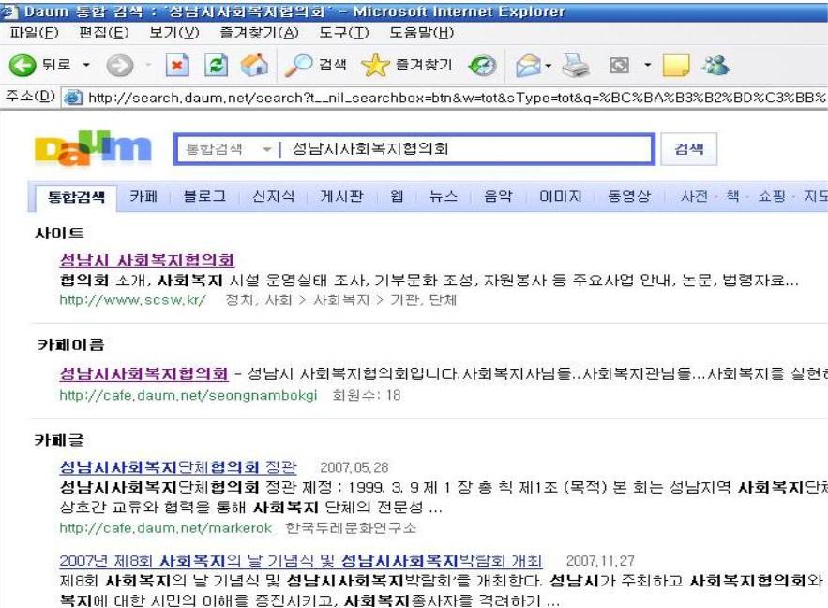Click the Stop loading icon

[177, 66]
